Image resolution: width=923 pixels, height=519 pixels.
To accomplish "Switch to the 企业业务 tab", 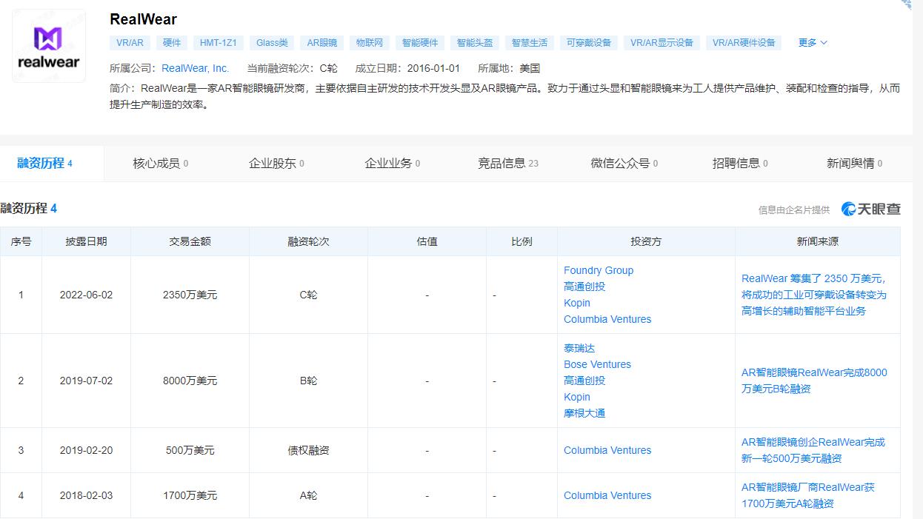I will pos(392,164).
